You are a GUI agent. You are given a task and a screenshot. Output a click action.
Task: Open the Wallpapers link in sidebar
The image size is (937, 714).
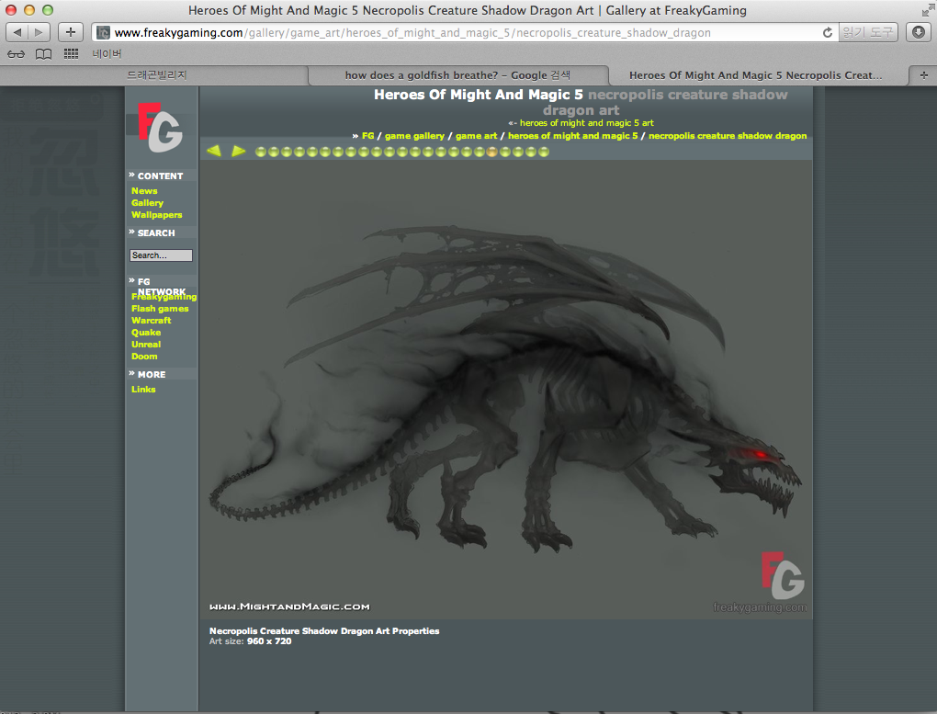[x=156, y=215]
